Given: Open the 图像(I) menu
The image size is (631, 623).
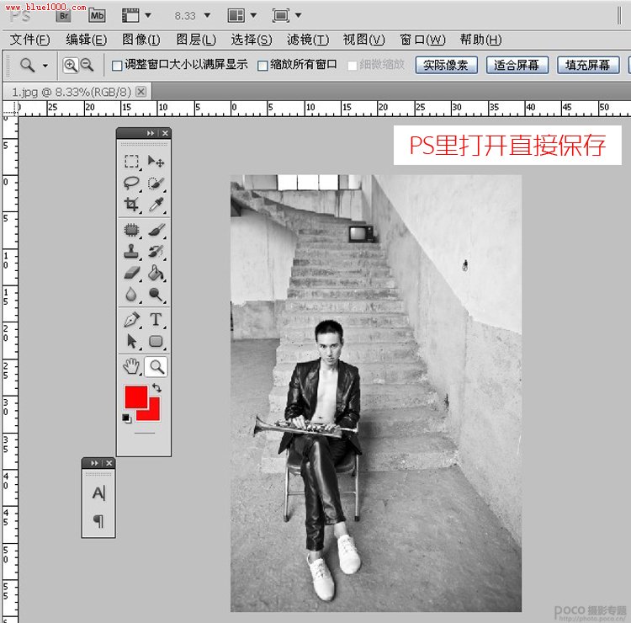Looking at the screenshot, I should coord(141,40).
